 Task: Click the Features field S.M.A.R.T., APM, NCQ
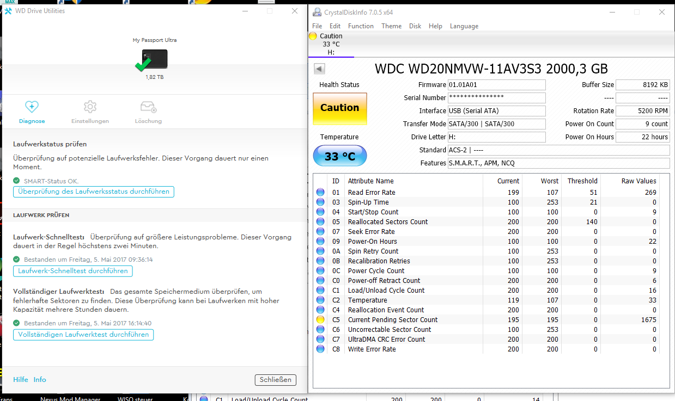[559, 163]
